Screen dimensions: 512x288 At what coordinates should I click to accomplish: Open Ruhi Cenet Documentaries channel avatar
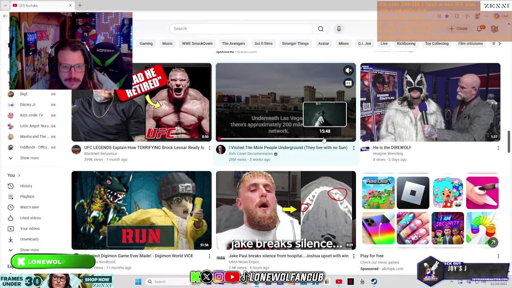click(x=221, y=150)
